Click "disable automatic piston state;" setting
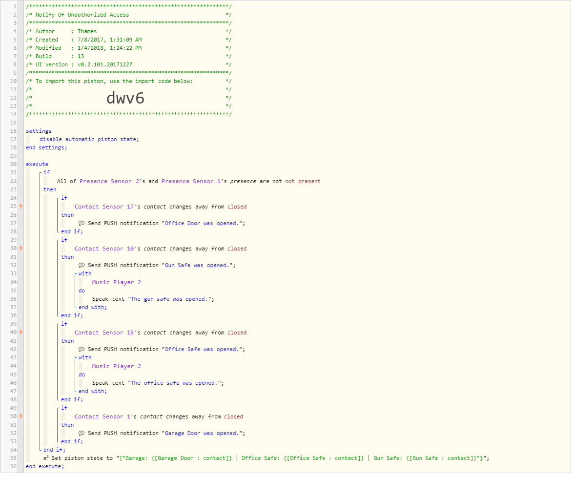The width and height of the screenshot is (575, 477). 90,141
